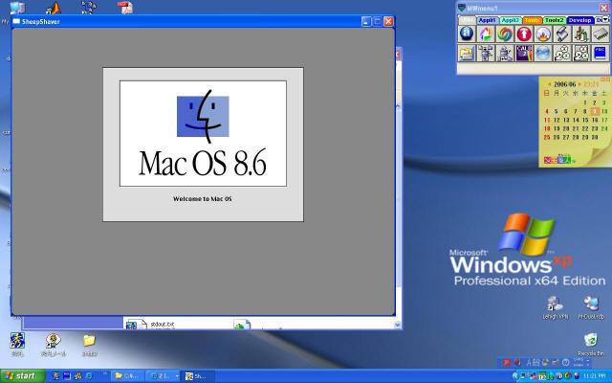This screenshot has height=383, width=612.
Task: Switch to the Tools2 tab
Action: click(553, 19)
